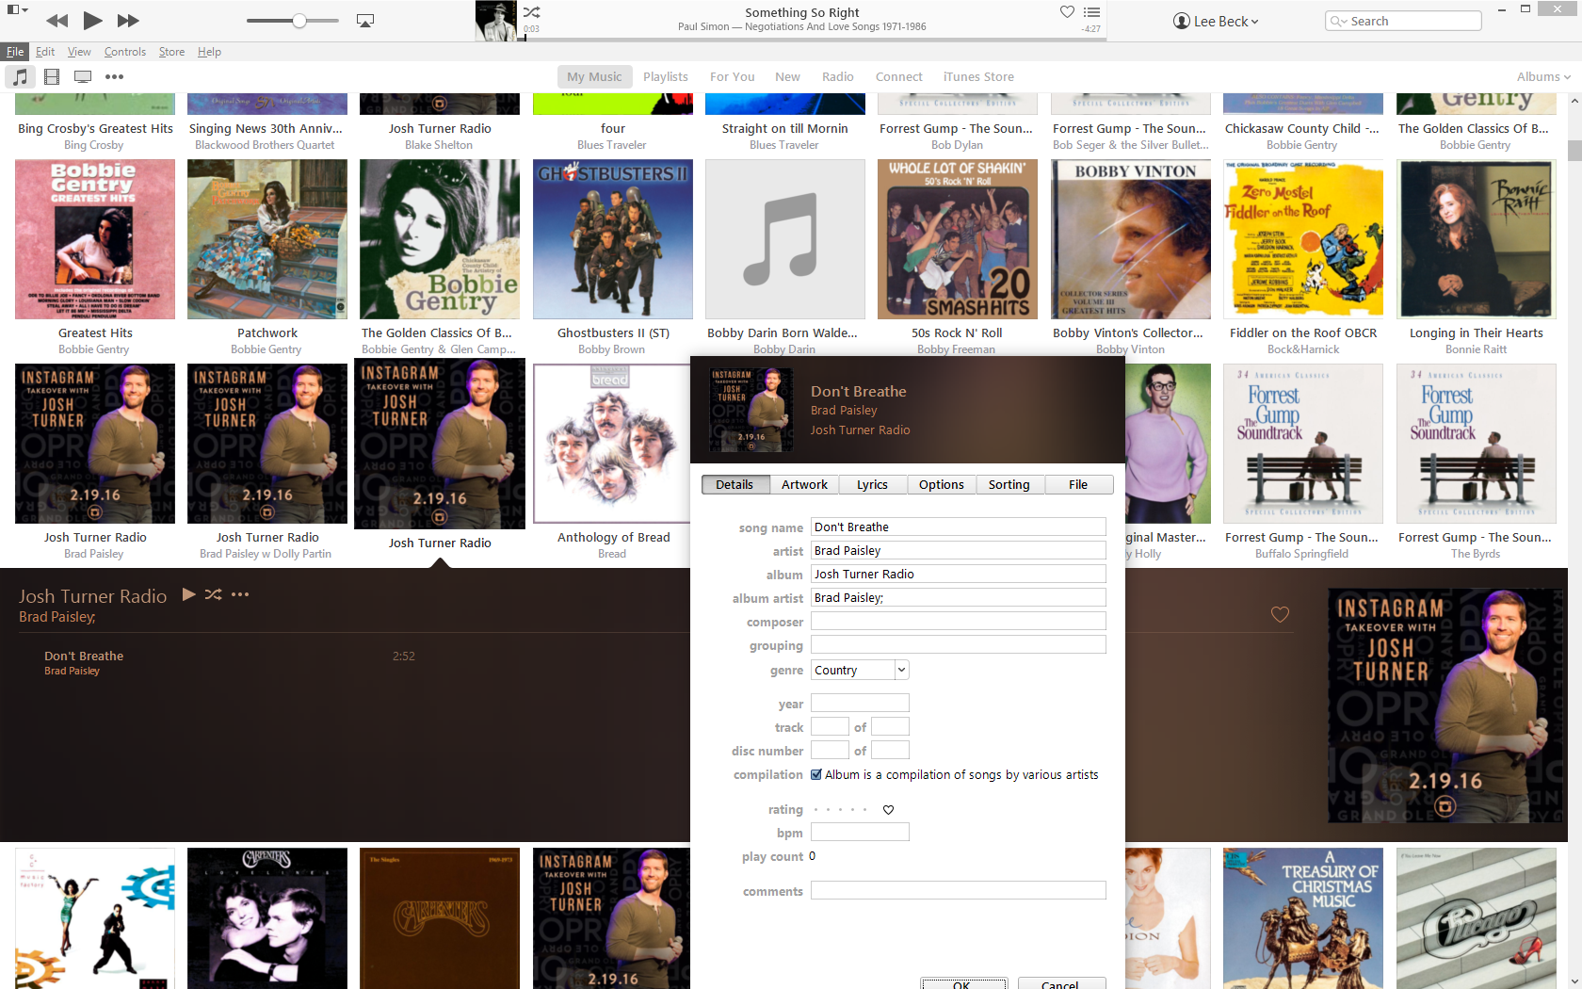Switch to the TV Shows library icon
The height and width of the screenshot is (989, 1582).
point(83,77)
